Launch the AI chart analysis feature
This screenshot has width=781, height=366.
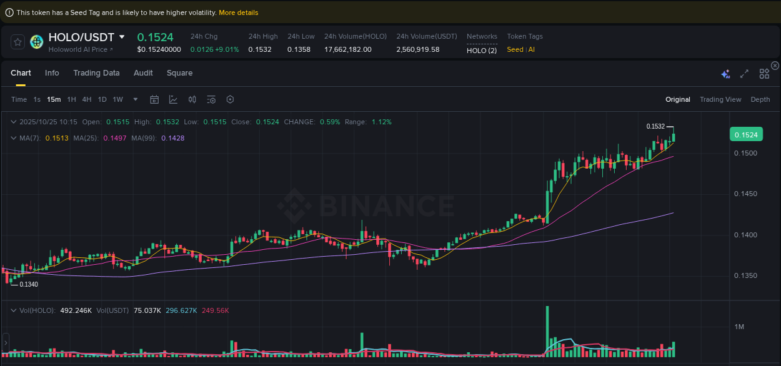point(725,73)
